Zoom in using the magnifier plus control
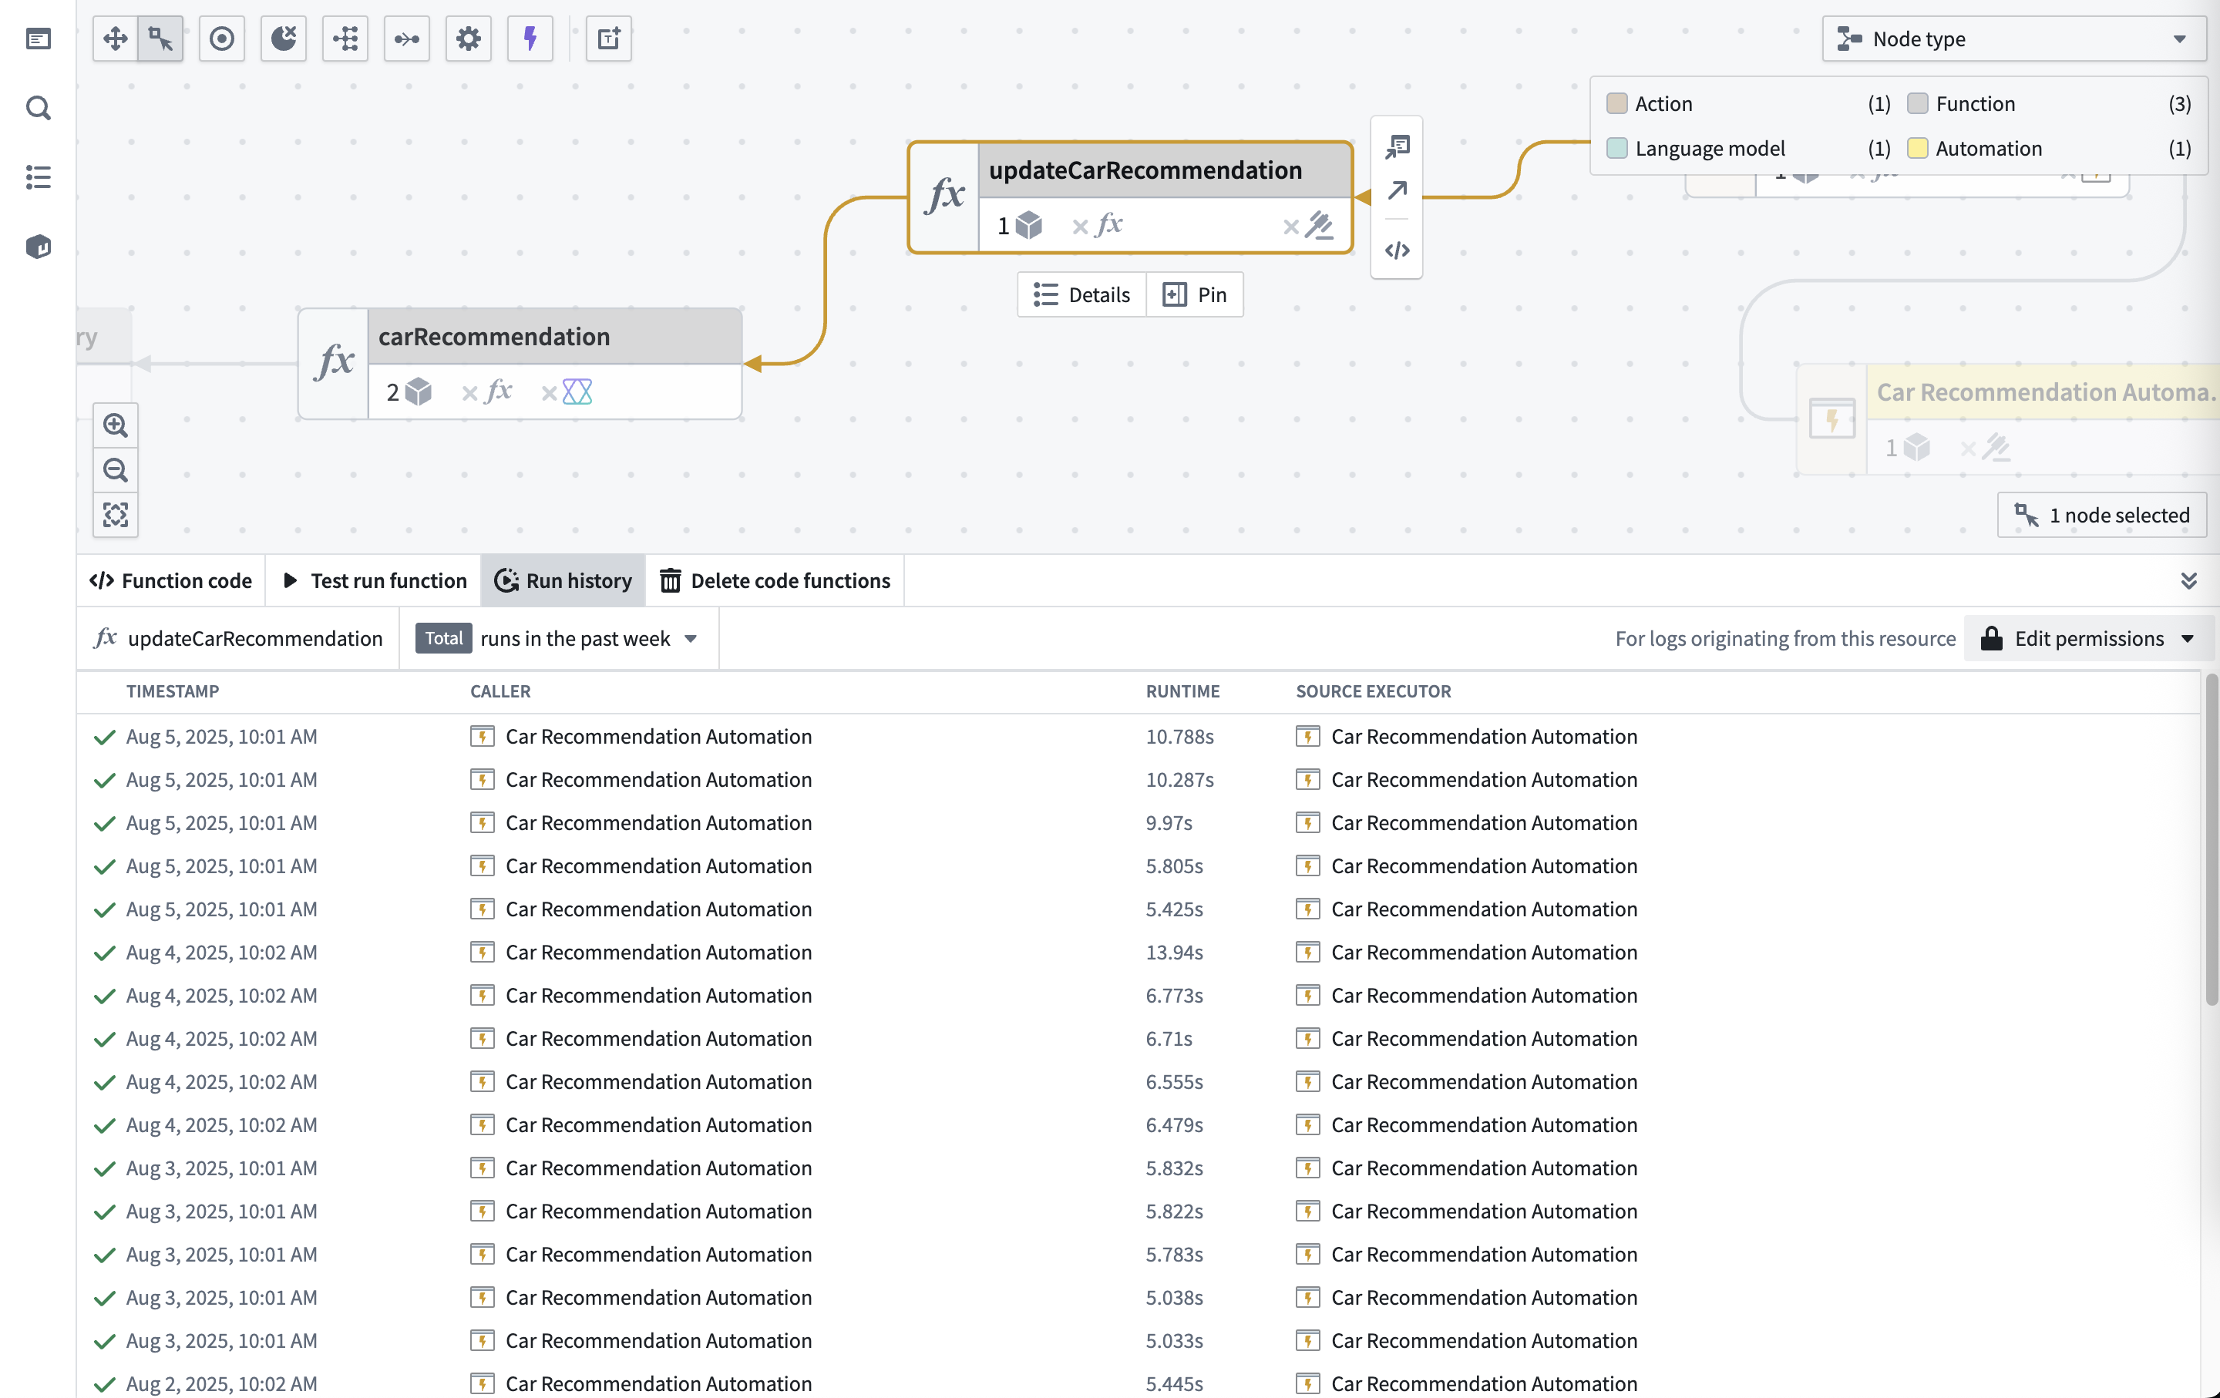The width and height of the screenshot is (2220, 1398). click(116, 425)
